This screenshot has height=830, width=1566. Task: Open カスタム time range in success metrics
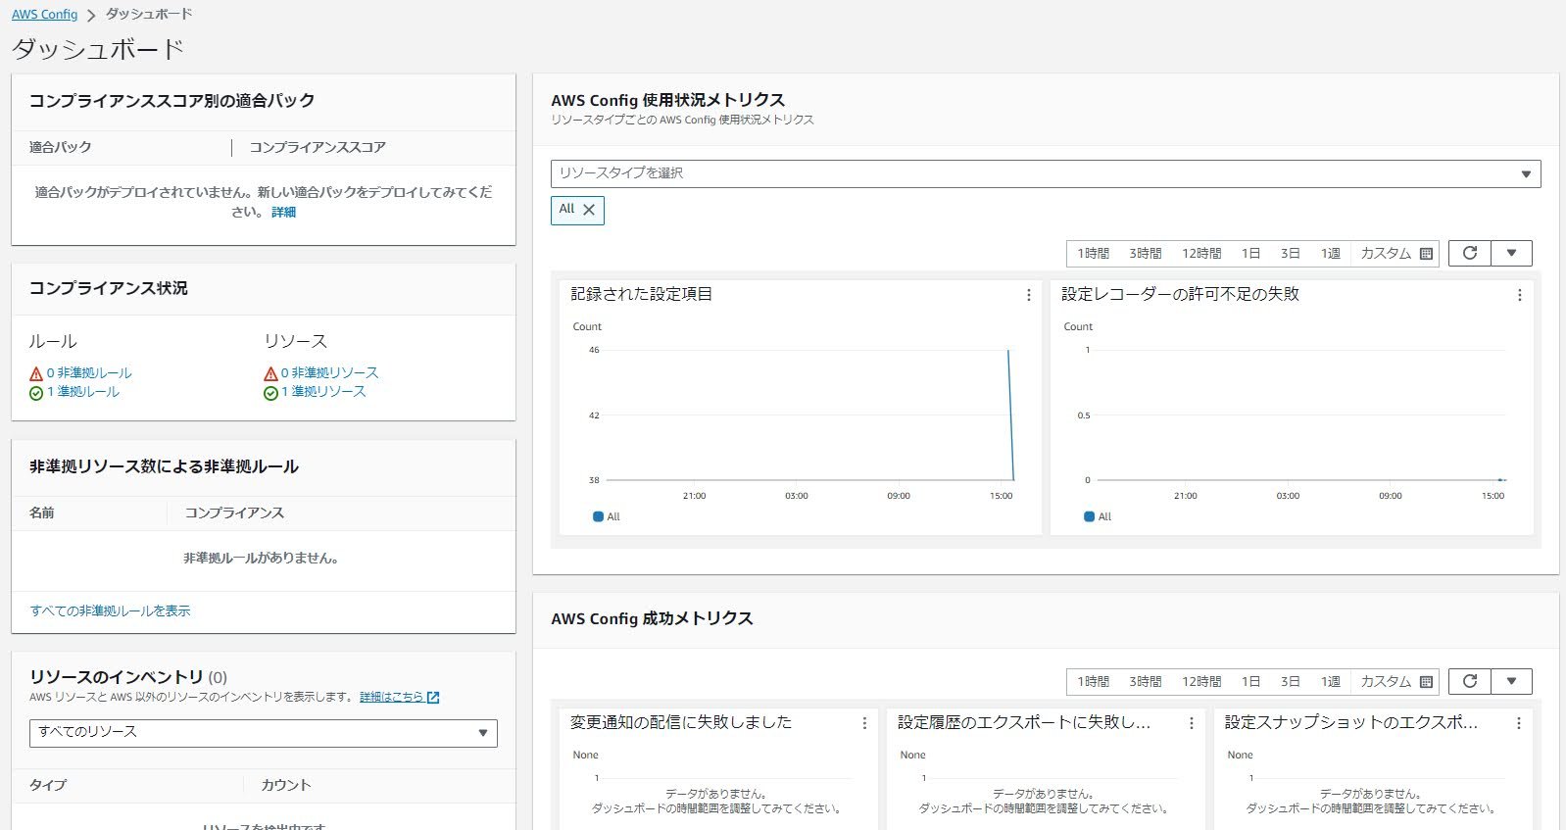[x=1396, y=682]
